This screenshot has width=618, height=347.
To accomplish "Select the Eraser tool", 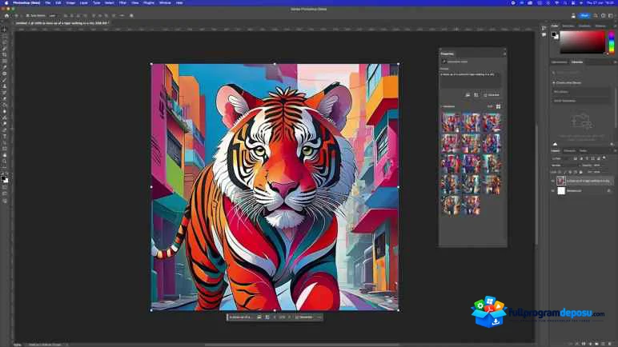I will (4, 99).
